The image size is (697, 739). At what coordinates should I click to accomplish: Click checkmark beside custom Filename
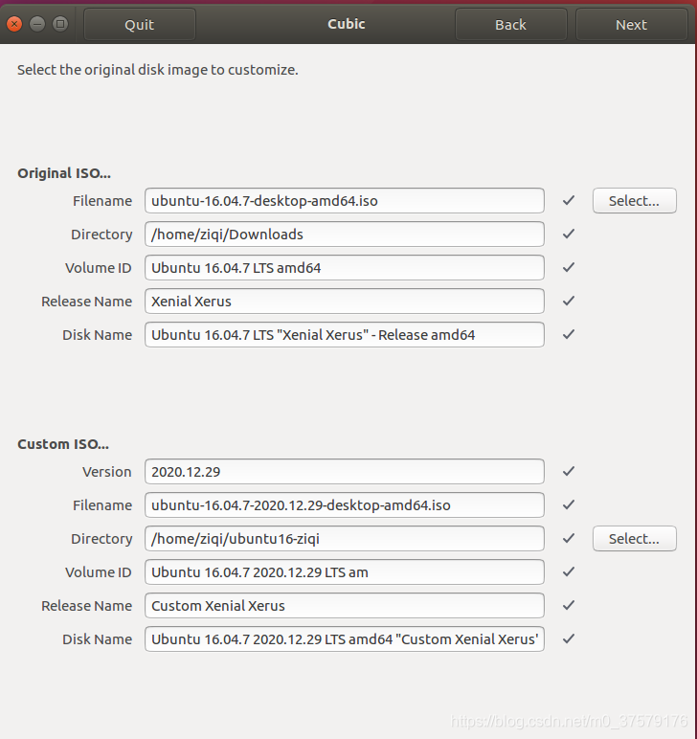(x=569, y=504)
